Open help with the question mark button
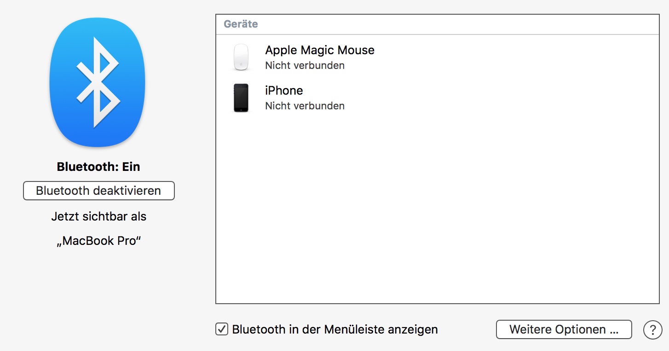The image size is (669, 351). [x=652, y=329]
